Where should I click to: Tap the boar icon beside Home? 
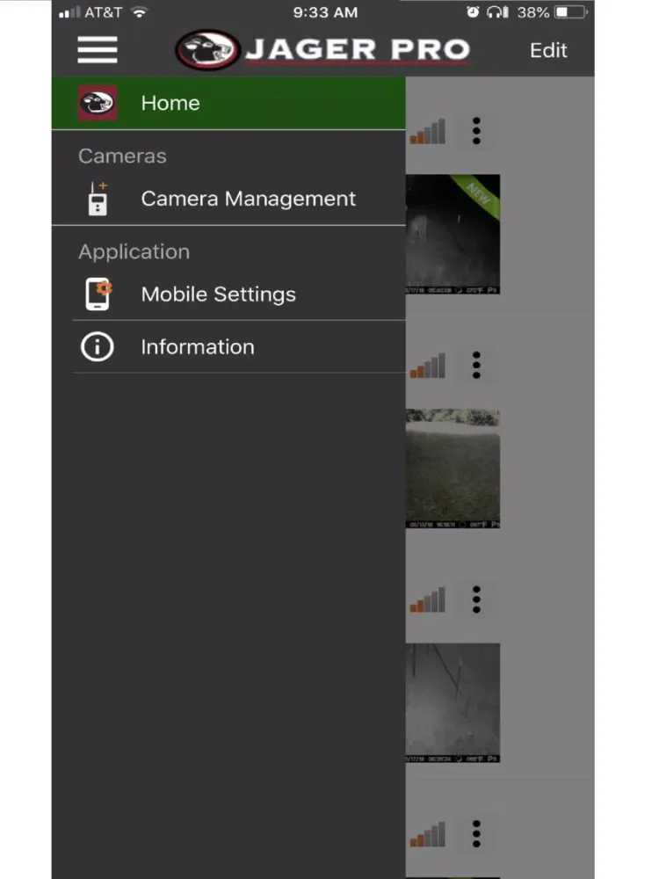click(x=98, y=103)
